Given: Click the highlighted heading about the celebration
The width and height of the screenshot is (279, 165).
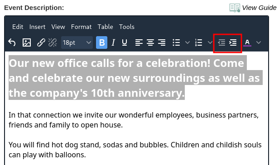Looking at the screenshot, I should (135, 78).
